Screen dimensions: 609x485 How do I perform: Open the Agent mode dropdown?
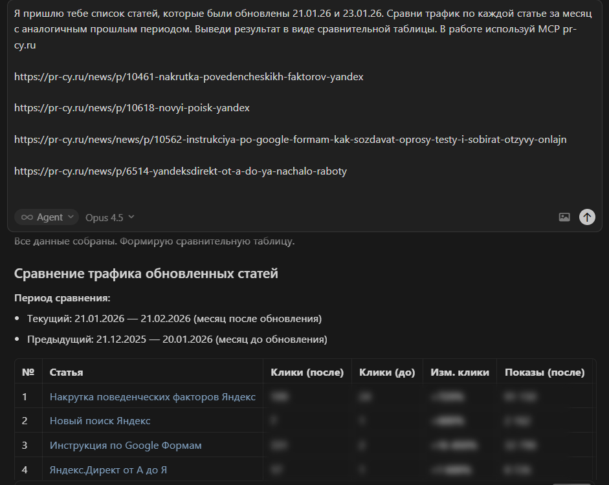click(x=46, y=217)
